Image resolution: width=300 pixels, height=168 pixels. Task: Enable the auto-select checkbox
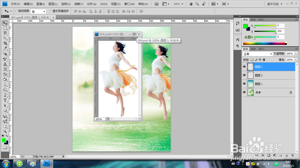tap(16, 11)
